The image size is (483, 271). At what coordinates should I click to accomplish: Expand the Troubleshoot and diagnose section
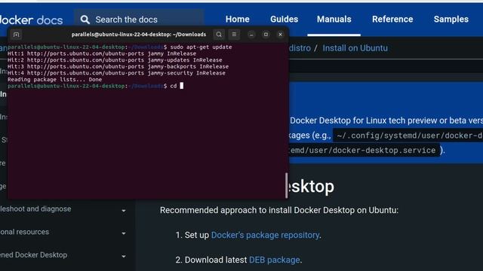(x=124, y=211)
